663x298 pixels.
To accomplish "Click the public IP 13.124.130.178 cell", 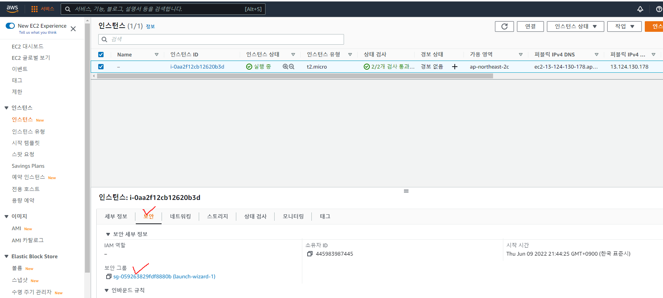I will coord(629,67).
